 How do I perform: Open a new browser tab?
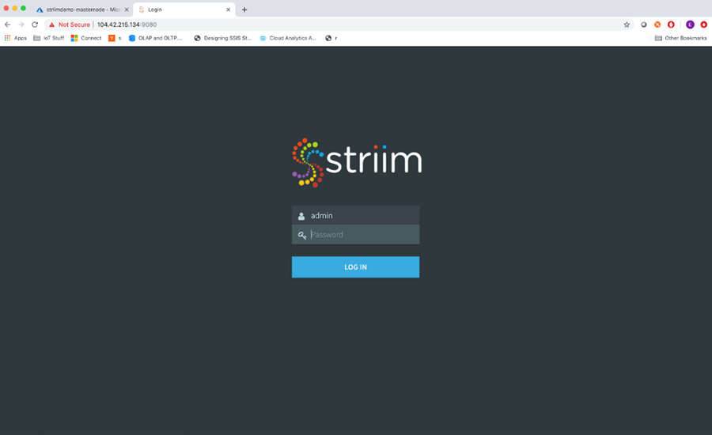244,9
